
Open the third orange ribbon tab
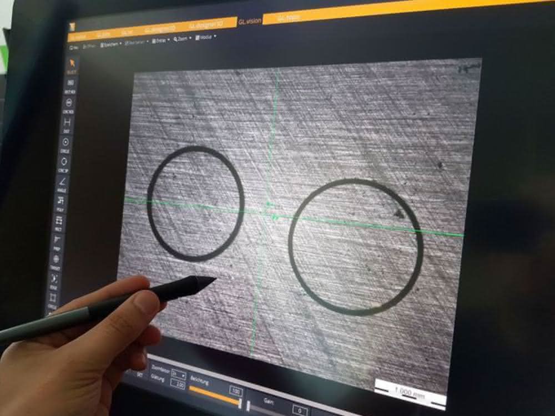pos(127,33)
